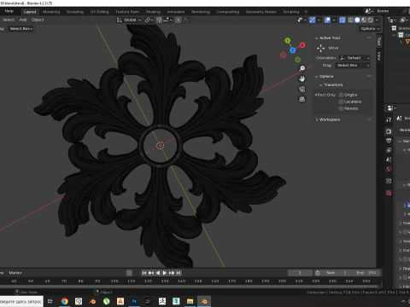Toggle the preview range clock icon
The width and height of the screenshot is (410, 307).
(x=318, y=273)
